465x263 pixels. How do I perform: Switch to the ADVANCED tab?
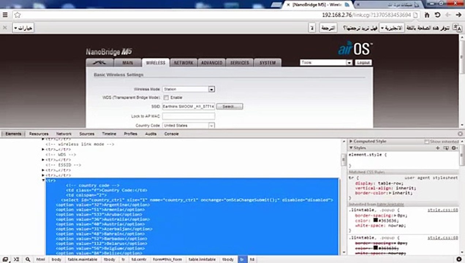(212, 63)
